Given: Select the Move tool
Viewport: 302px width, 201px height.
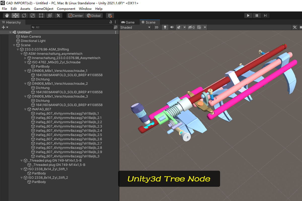Looking at the screenshot, I should [16, 16].
